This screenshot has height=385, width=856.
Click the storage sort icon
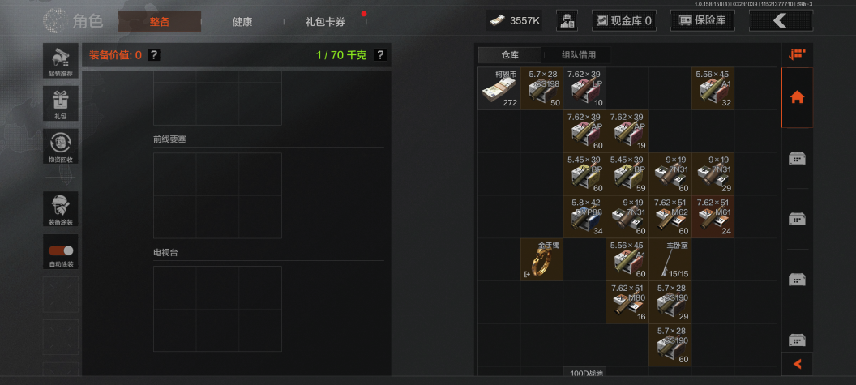[x=797, y=54]
